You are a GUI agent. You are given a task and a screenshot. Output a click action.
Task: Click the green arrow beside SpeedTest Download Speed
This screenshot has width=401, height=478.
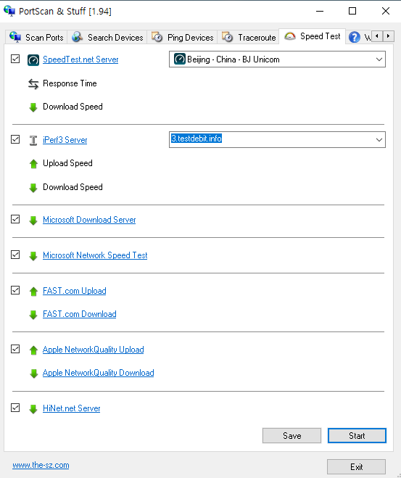pos(33,107)
